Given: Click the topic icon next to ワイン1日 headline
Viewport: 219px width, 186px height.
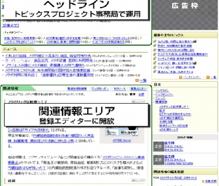Looking at the screenshot, I should tap(155, 67).
